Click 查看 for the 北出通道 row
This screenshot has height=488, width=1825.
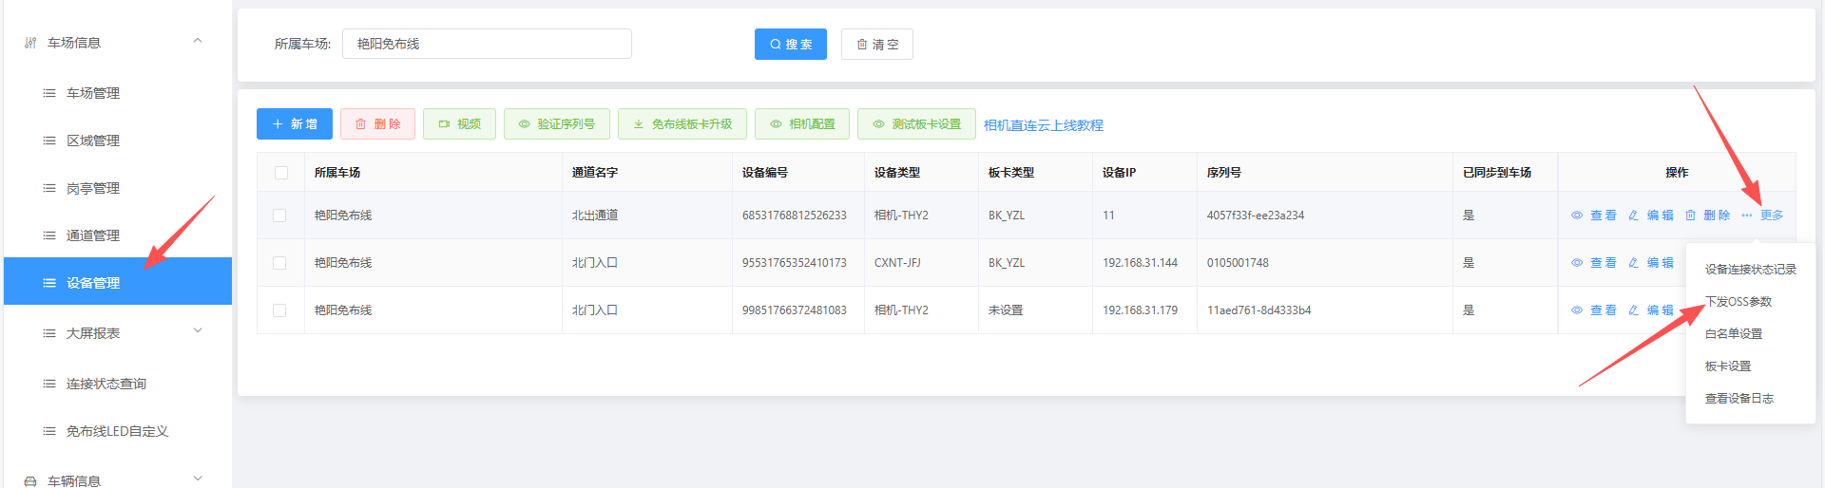click(1594, 216)
